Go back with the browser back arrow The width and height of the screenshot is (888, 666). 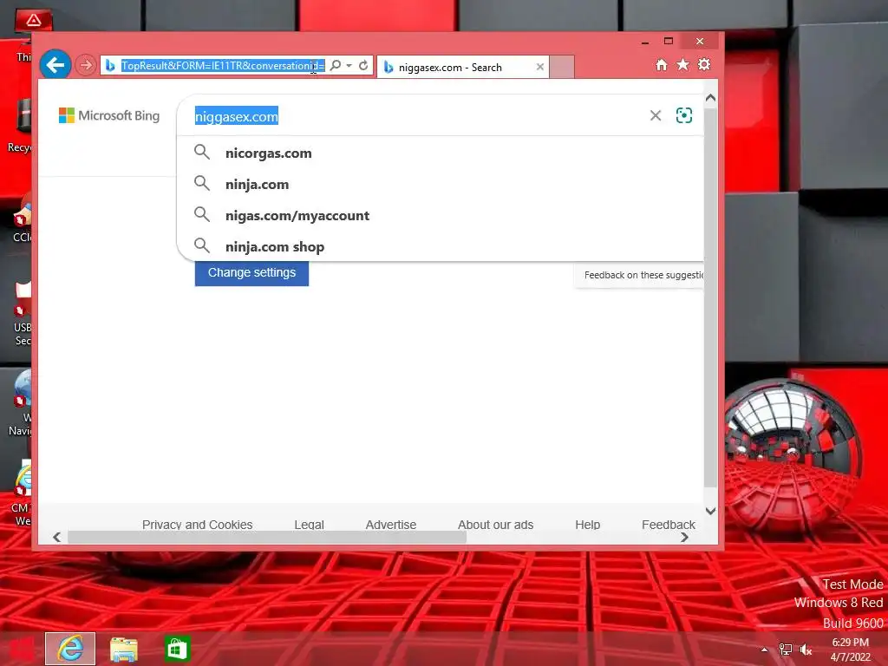pyautogui.click(x=55, y=65)
